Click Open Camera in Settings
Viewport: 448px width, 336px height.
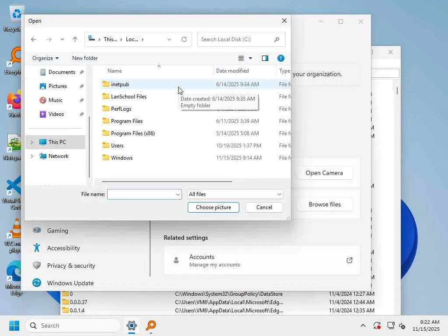click(x=324, y=173)
